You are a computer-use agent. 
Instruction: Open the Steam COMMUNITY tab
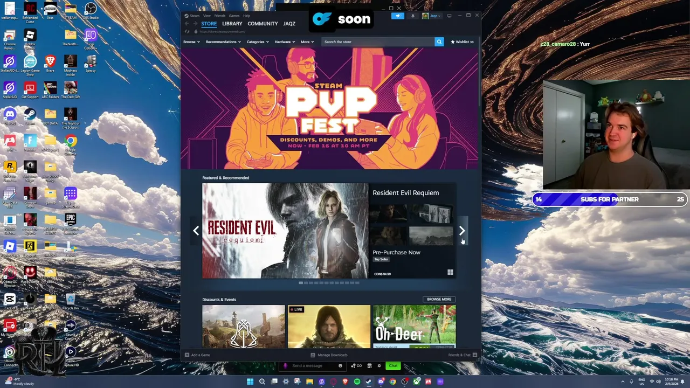pos(263,24)
